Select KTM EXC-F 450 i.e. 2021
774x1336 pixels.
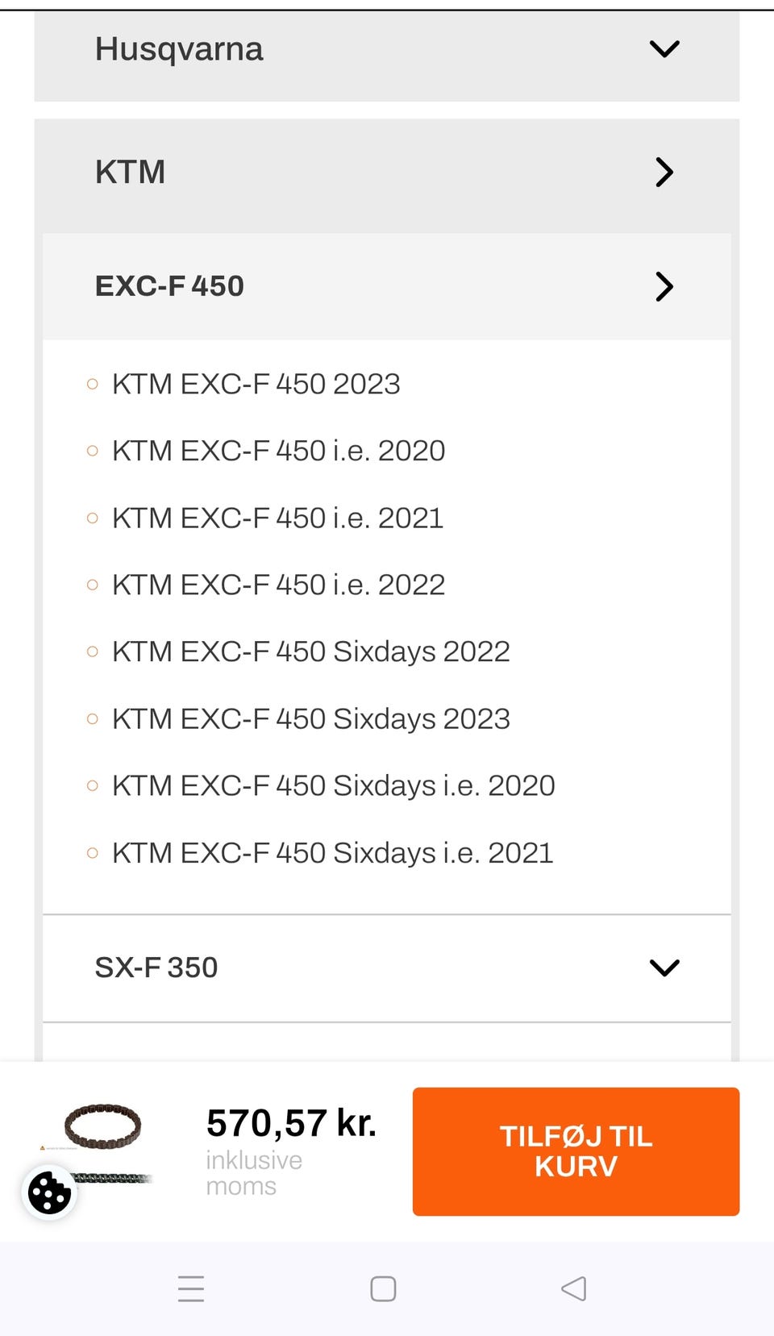[277, 518]
